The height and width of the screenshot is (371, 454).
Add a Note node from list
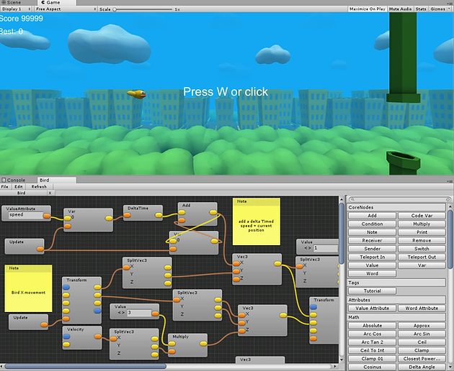click(x=372, y=232)
